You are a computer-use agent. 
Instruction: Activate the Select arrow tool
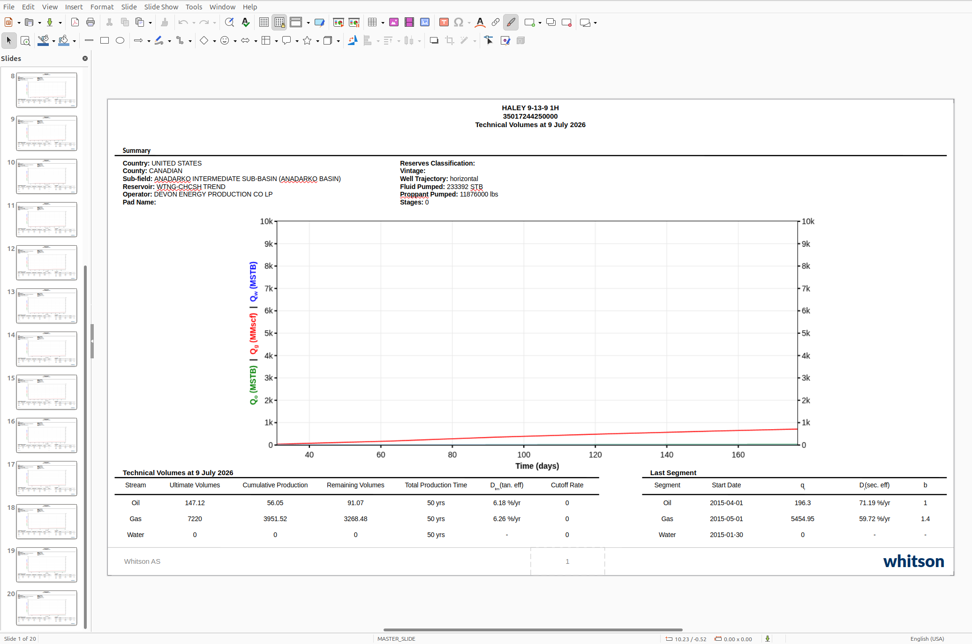tap(9, 41)
